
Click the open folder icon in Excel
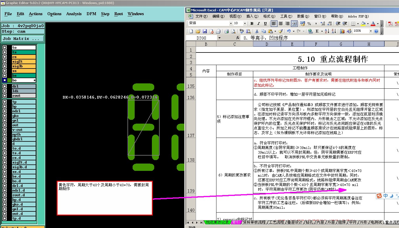pos(198,31)
